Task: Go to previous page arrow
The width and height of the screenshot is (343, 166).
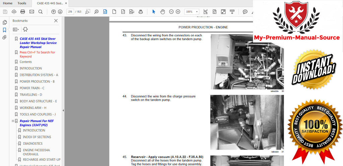Action: click(x=53, y=12)
